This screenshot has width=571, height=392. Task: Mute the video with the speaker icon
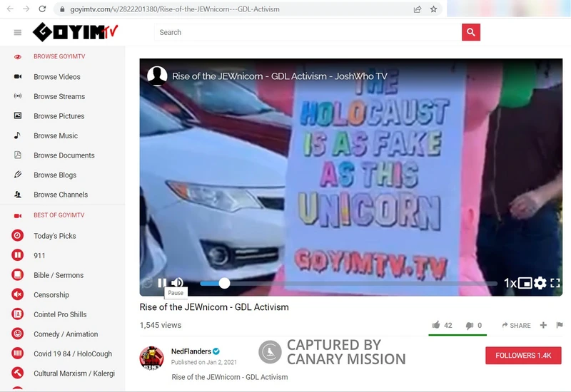coord(177,283)
